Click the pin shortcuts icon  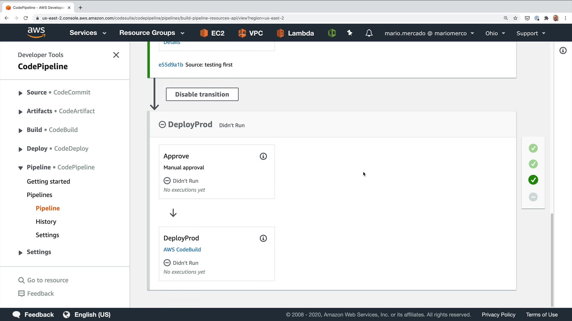[x=350, y=33]
